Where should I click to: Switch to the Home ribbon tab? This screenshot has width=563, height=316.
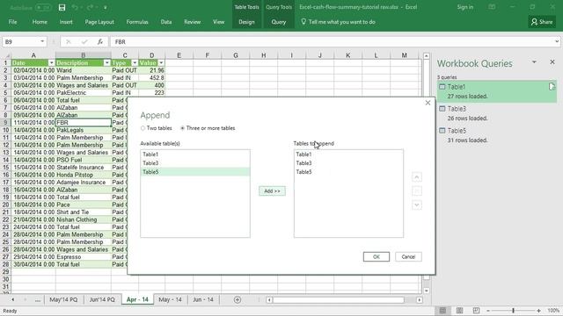click(x=40, y=22)
